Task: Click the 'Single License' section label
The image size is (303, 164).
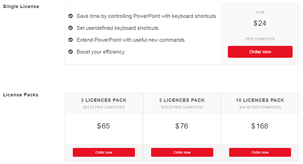Action: pos(21,6)
